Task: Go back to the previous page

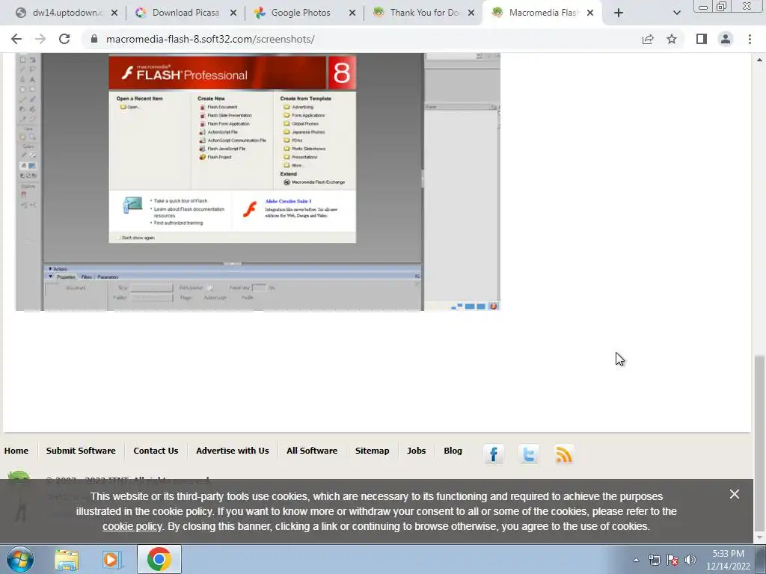Action: [x=16, y=39]
